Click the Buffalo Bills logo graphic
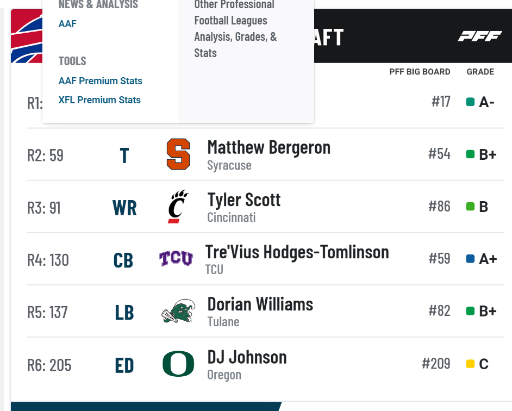Image resolution: width=512 pixels, height=411 pixels. coord(27,36)
